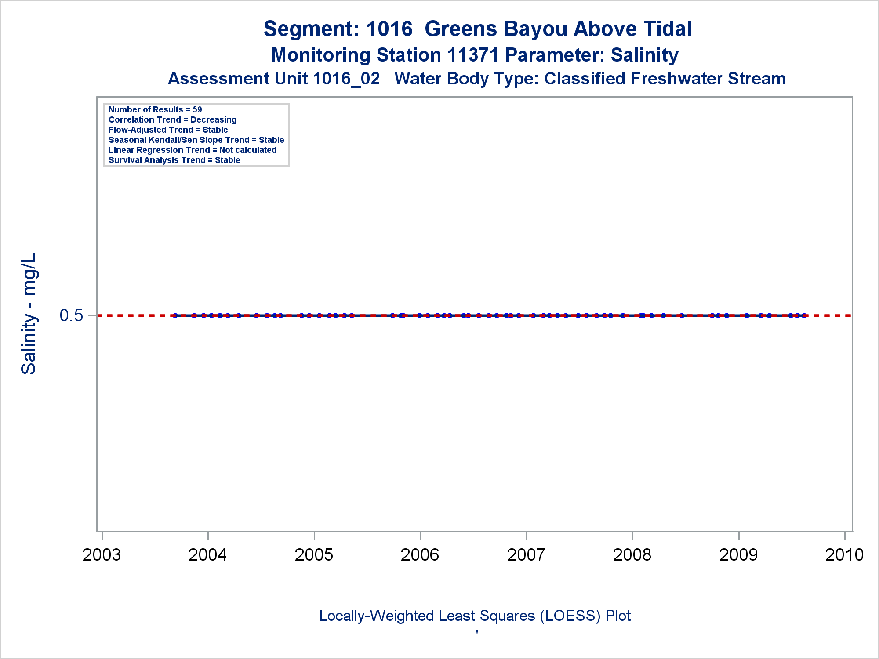
Task: Click the LOESS Plot caption text
Action: (475, 616)
